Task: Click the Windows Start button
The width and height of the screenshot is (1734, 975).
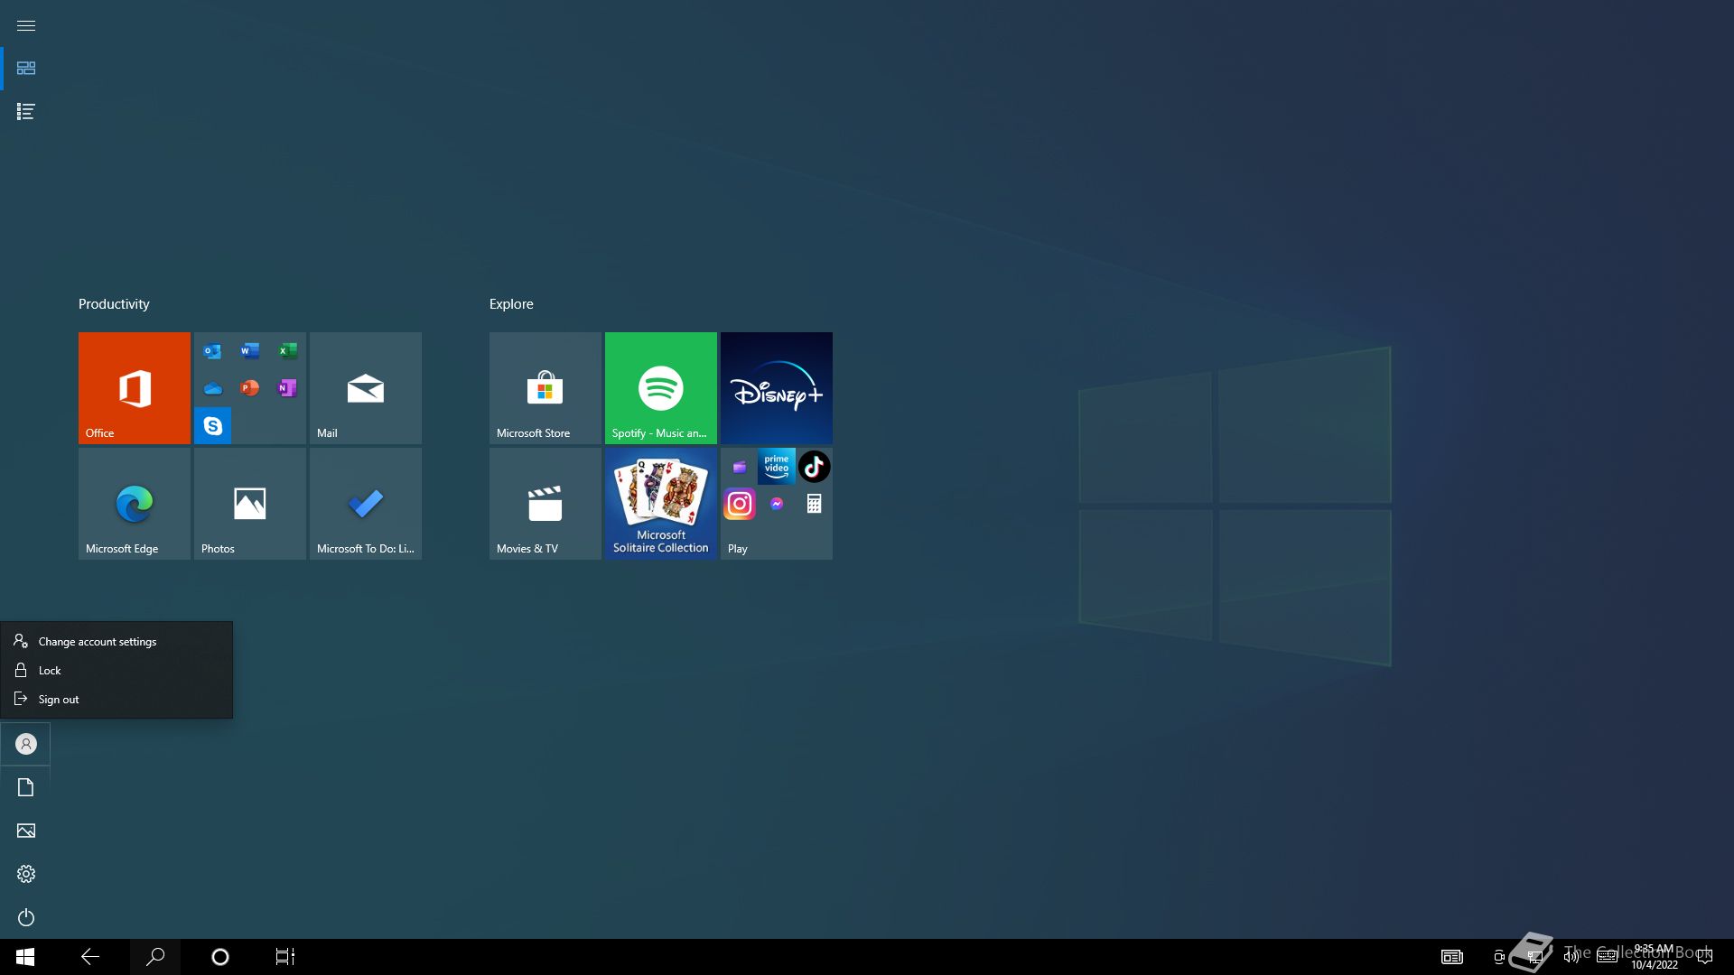Action: [25, 957]
